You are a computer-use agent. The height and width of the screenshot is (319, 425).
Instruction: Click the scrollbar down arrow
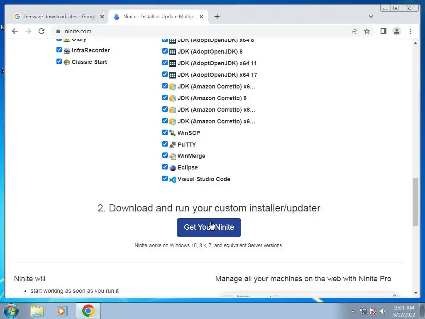tap(415, 293)
